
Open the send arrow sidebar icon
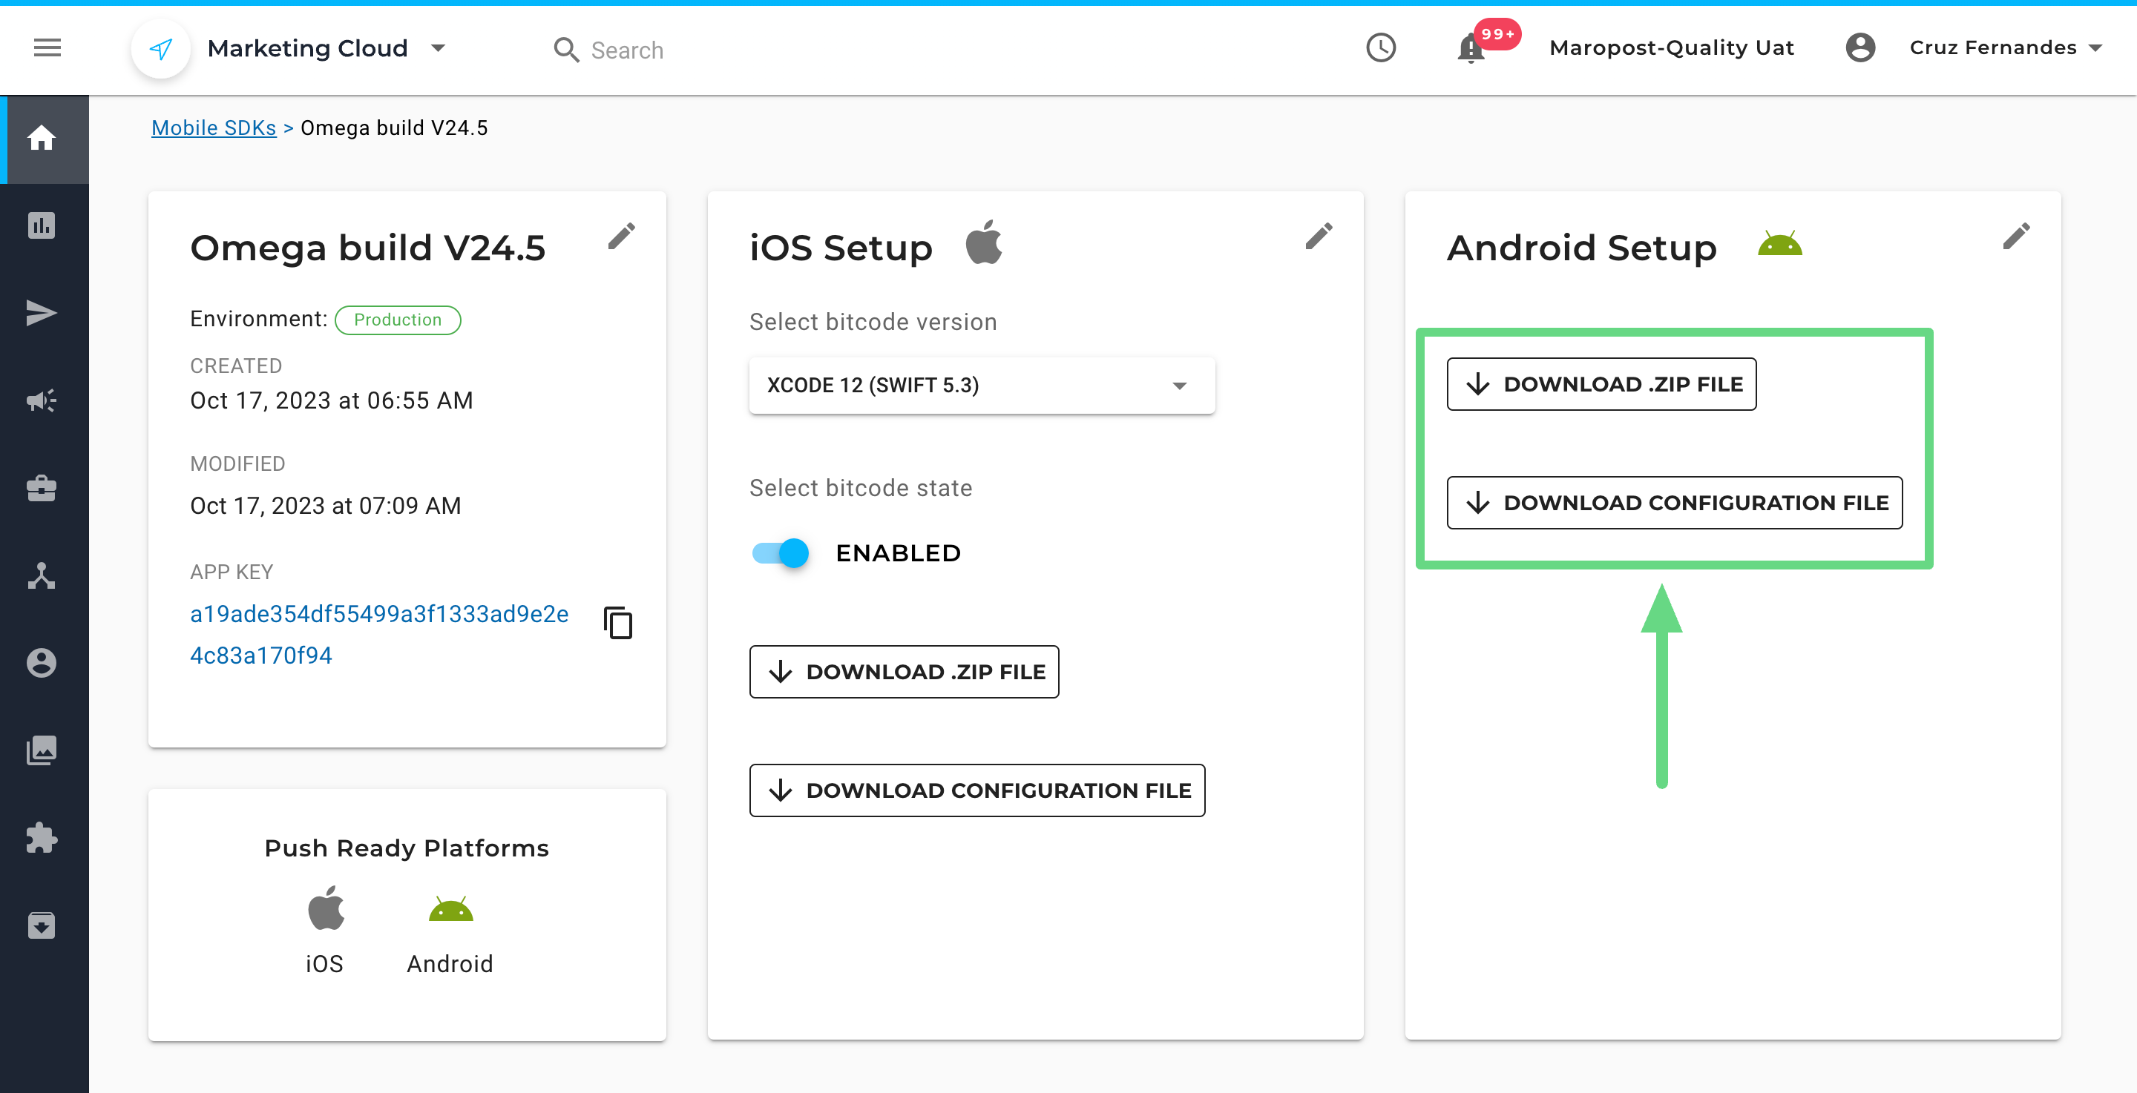(42, 314)
